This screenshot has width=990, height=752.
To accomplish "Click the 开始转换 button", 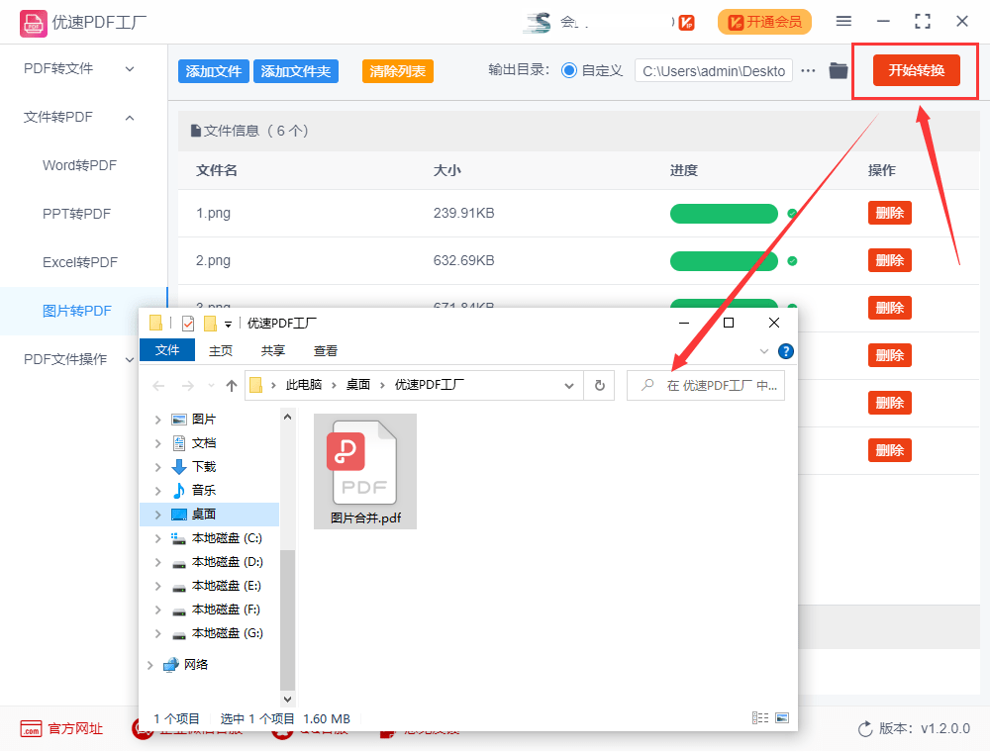I will pos(915,70).
